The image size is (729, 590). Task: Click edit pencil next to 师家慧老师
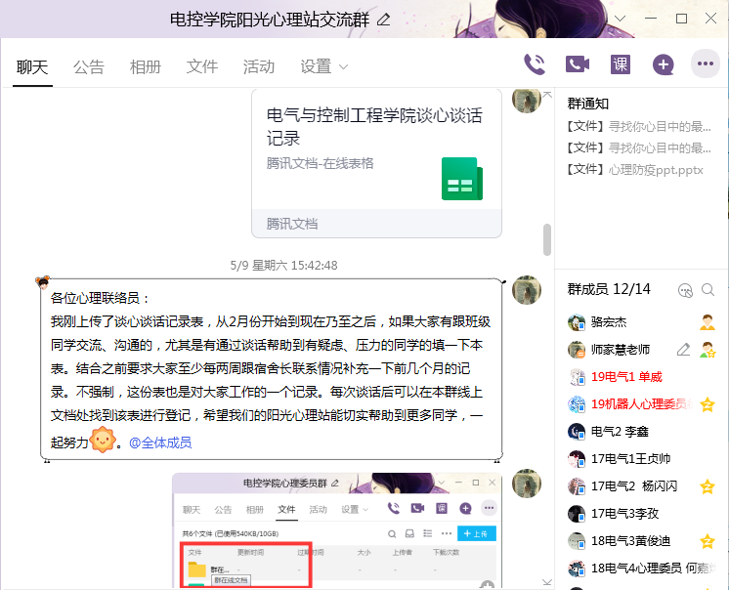[x=684, y=350]
